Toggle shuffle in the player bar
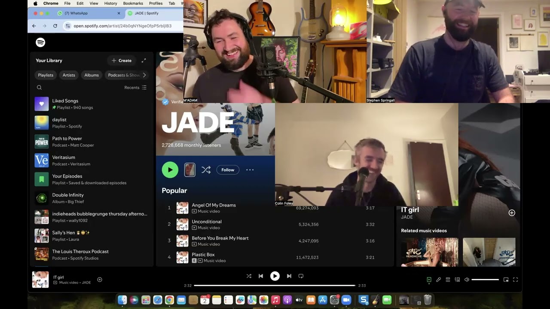The width and height of the screenshot is (550, 309). tap(249, 276)
